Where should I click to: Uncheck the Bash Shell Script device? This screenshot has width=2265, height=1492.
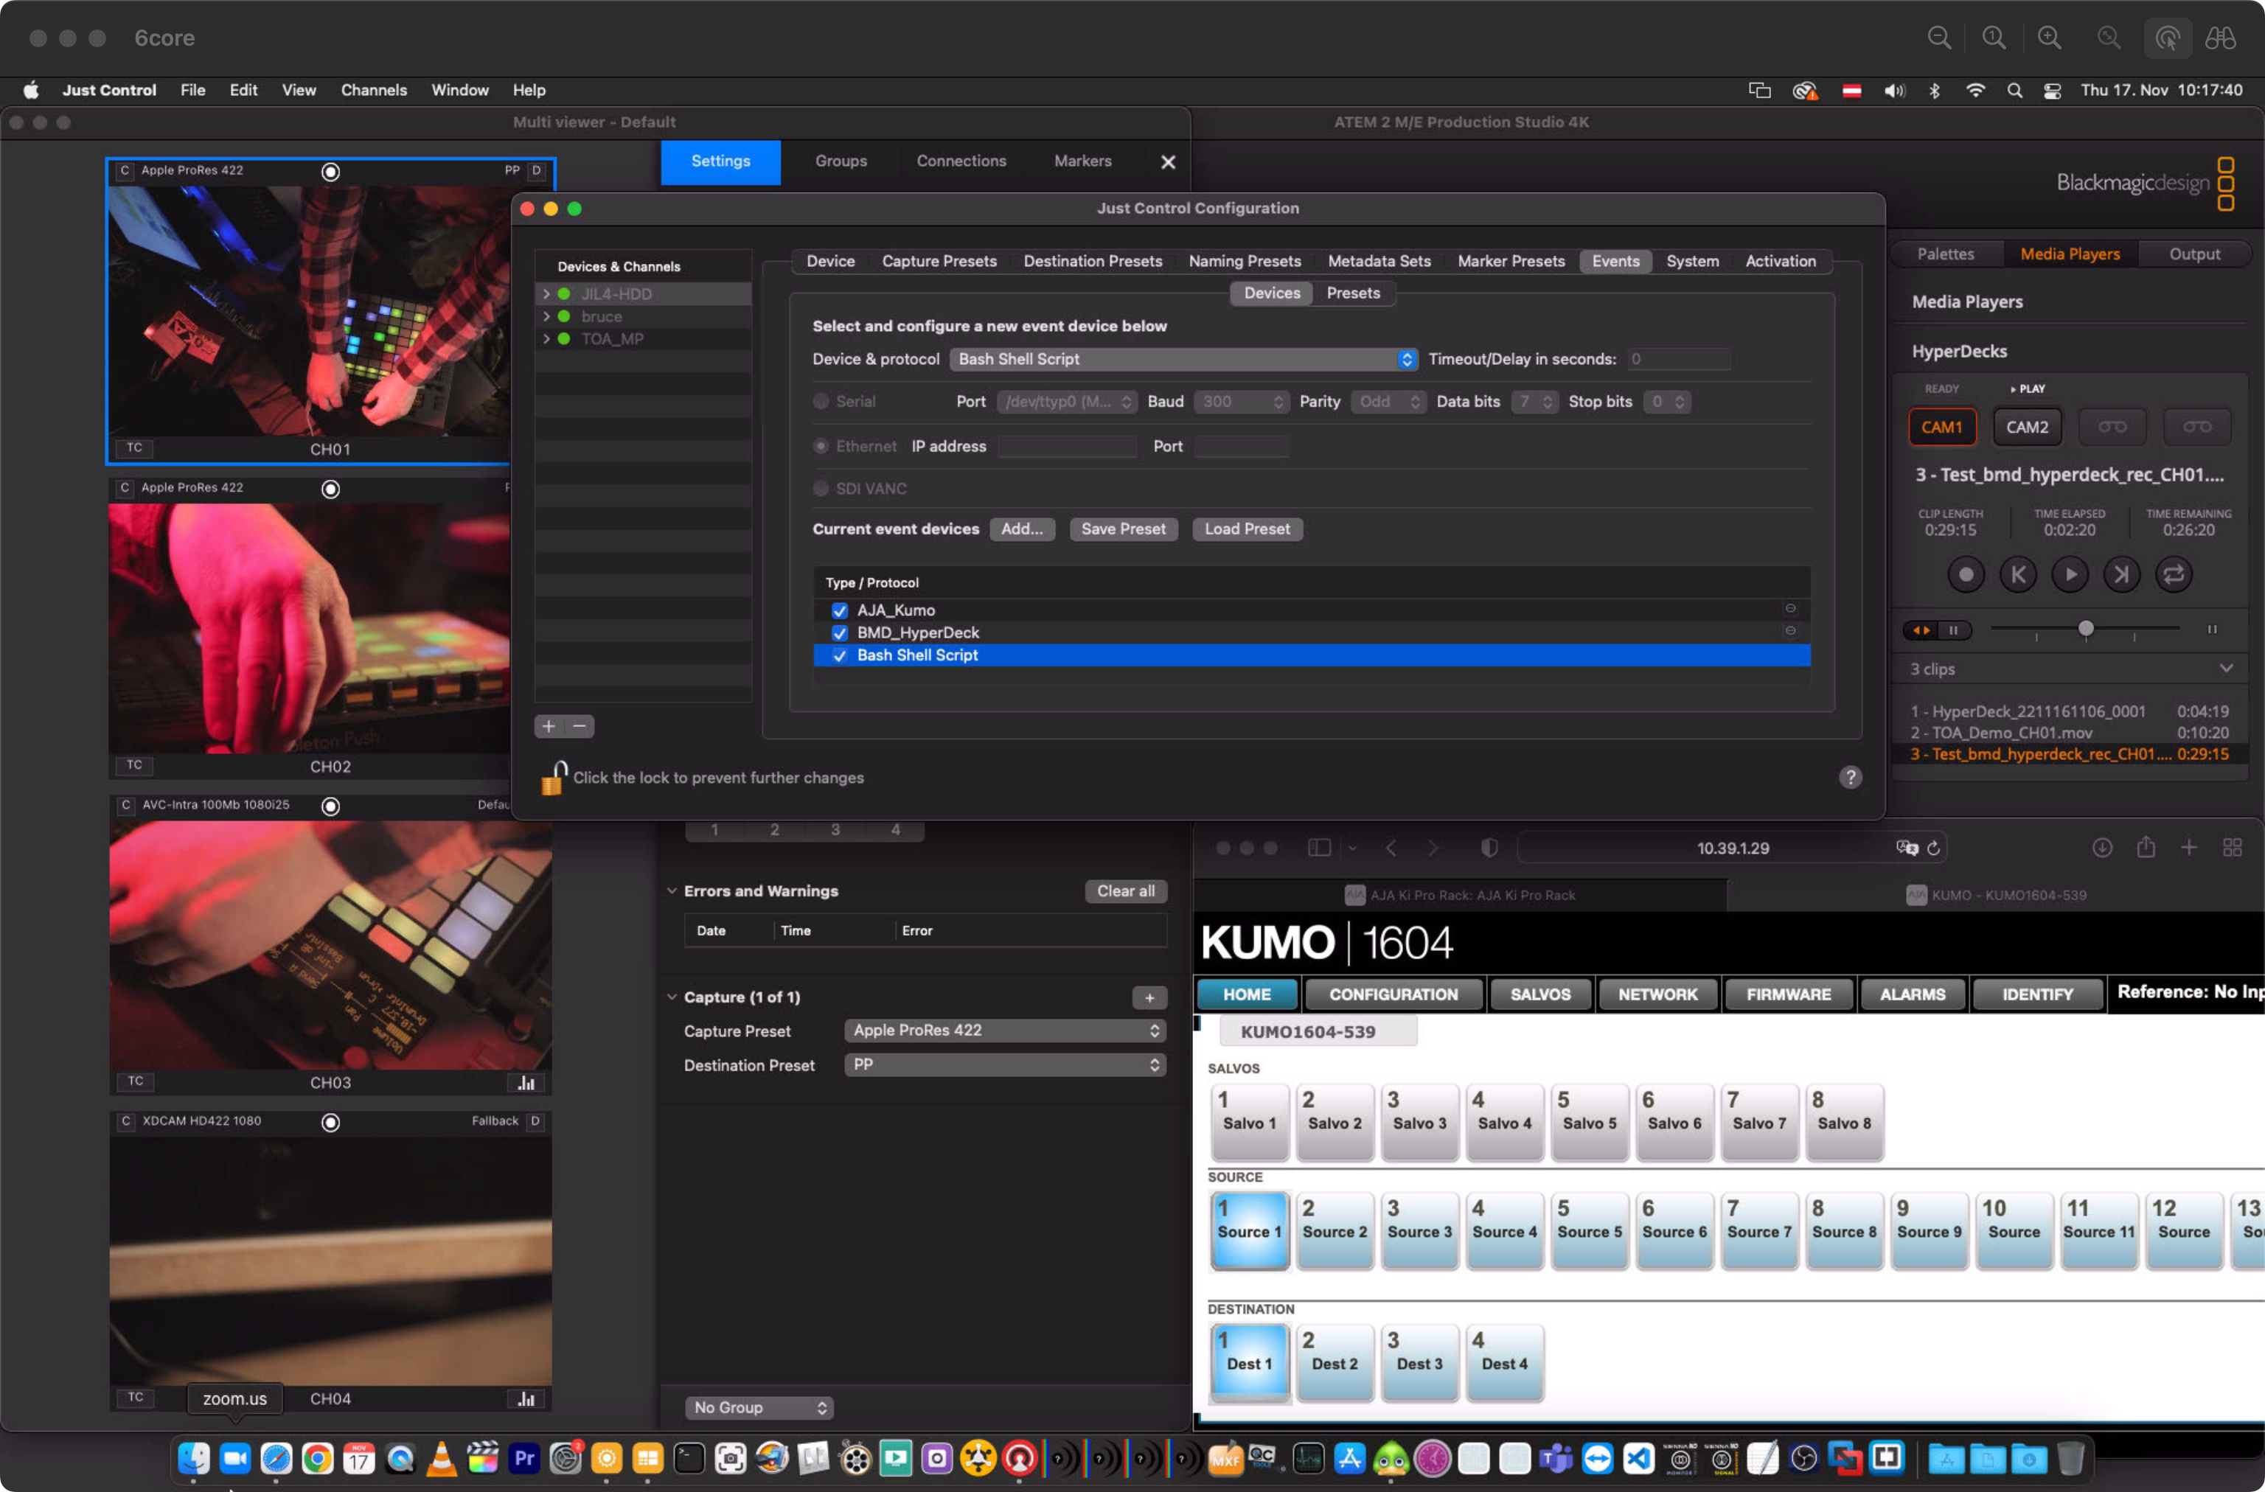839,655
